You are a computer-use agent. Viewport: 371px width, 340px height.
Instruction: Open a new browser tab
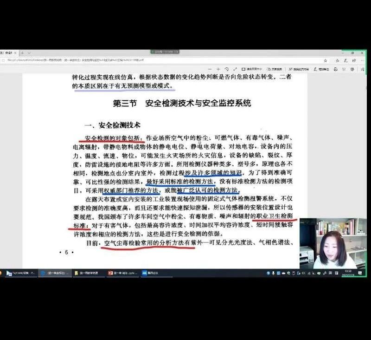23,53
